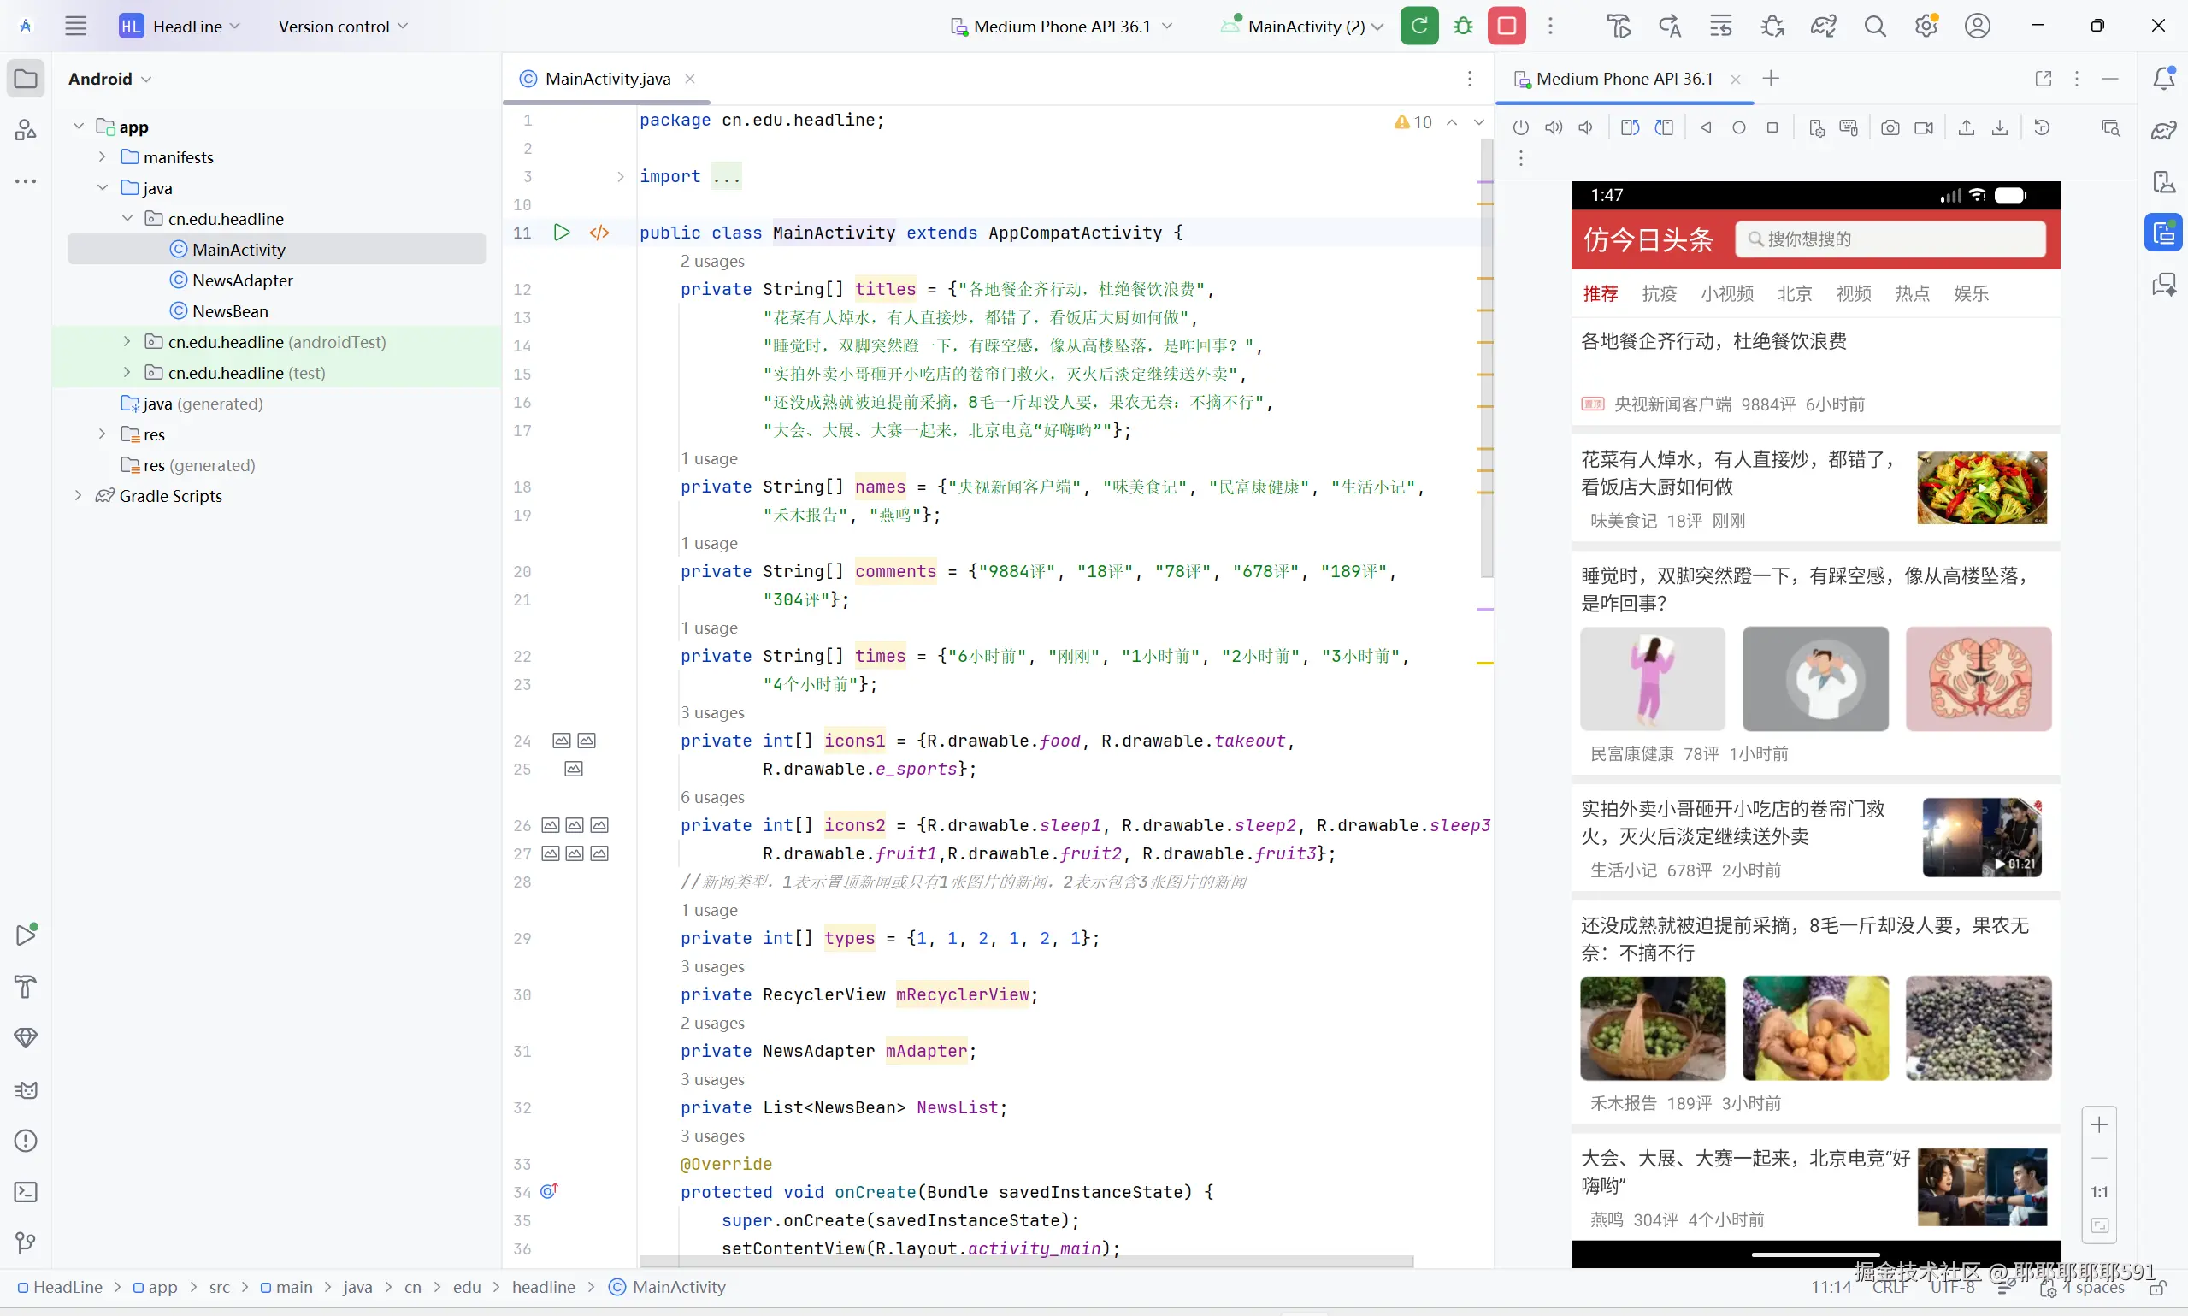
Task: Open the MainActivity (2) run configuration dropdown
Action: click(1302, 26)
